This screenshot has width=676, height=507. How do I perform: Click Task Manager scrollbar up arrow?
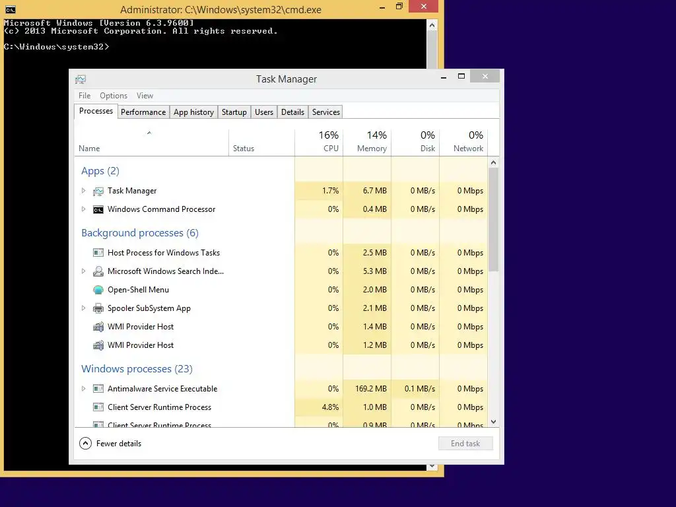click(494, 162)
